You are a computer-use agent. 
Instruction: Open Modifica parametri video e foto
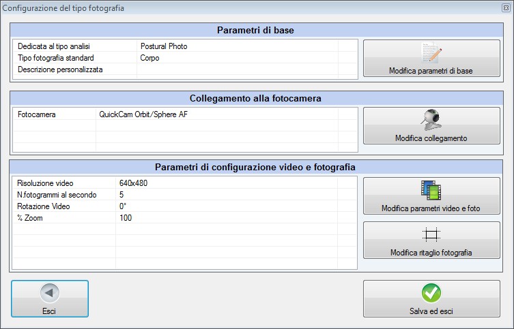pos(431,196)
